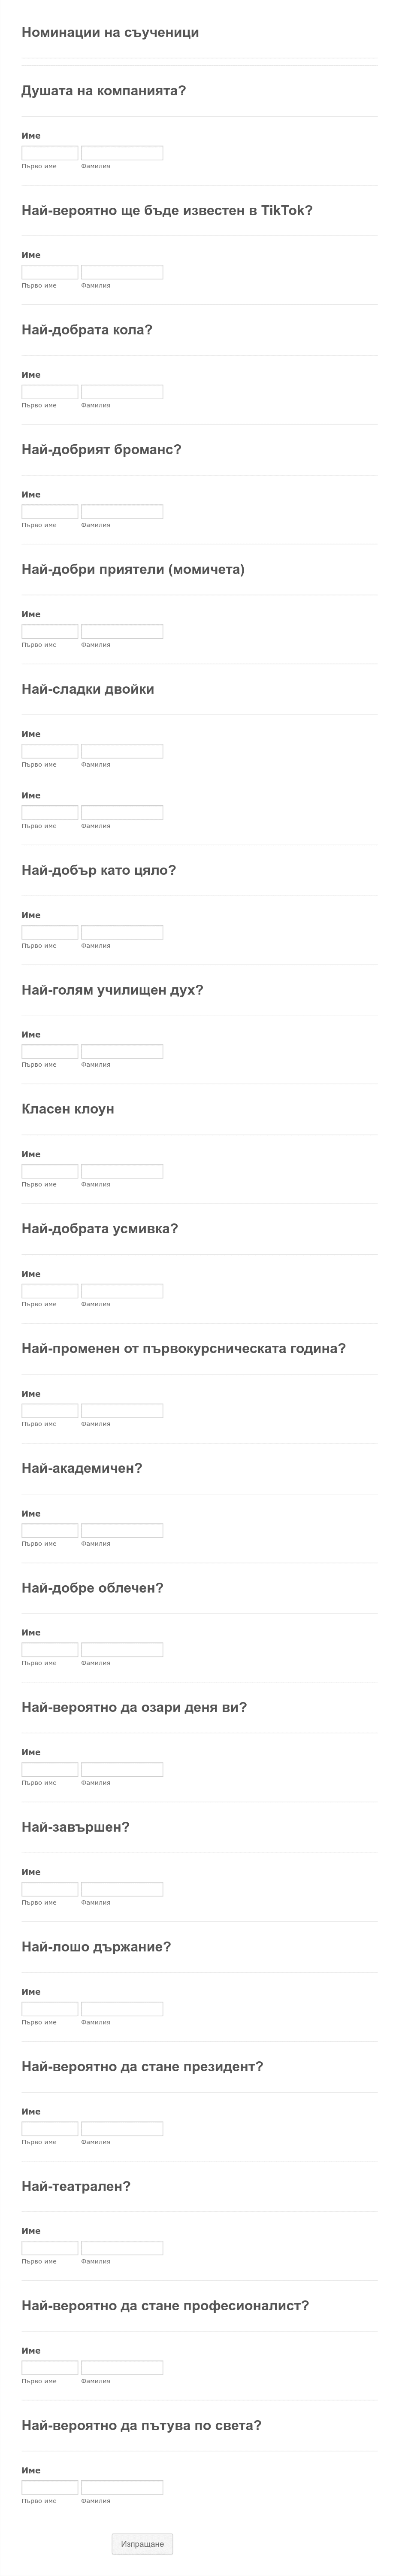Screen dimensions: 399x2576
Task: Click last name field under Най-добрата усмивка
Action: coord(122,1291)
